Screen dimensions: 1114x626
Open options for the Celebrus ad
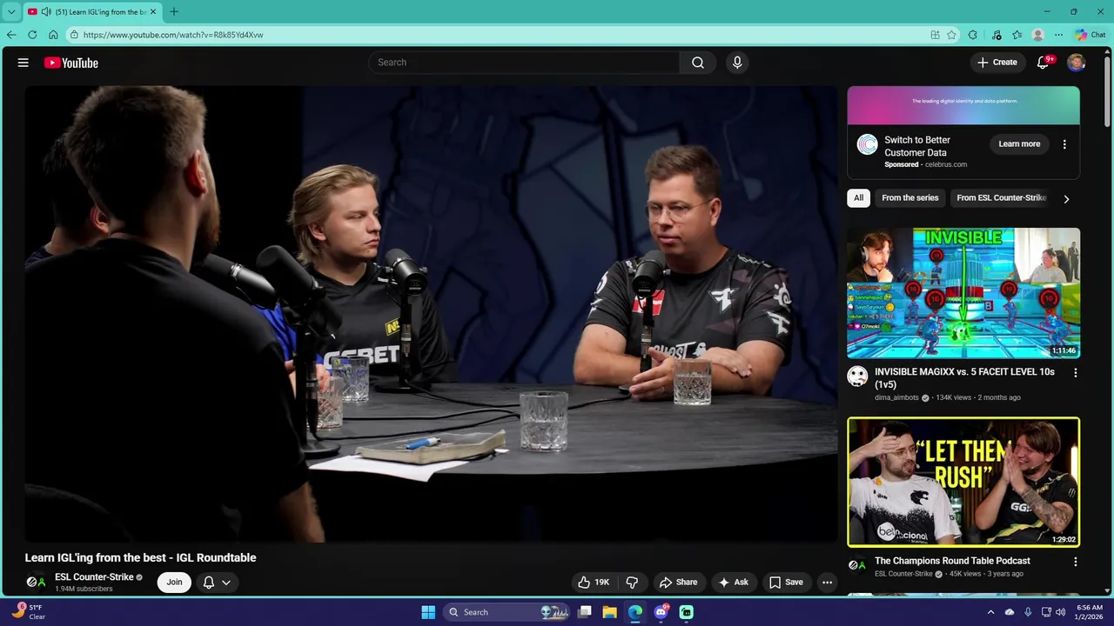[x=1064, y=144]
